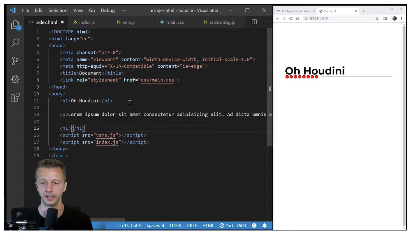Reload the page in Chrome

tap(291, 18)
